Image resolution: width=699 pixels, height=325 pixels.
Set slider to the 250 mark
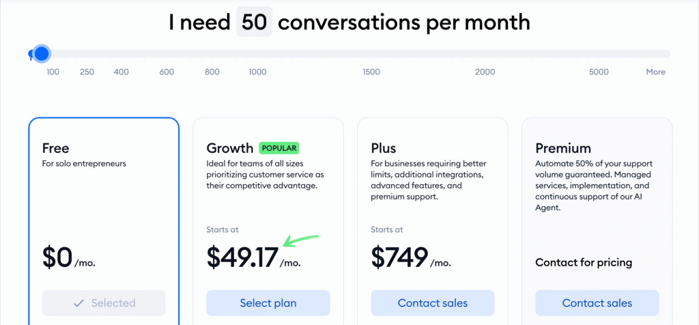tap(87, 72)
